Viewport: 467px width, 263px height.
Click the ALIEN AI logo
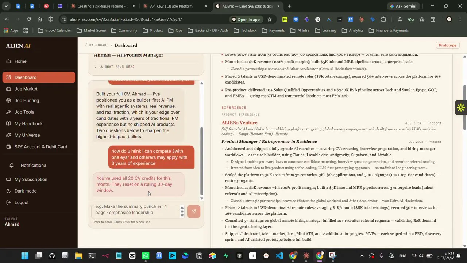(18, 46)
